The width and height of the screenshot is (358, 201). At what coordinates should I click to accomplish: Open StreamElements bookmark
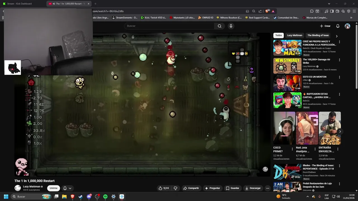125,18
